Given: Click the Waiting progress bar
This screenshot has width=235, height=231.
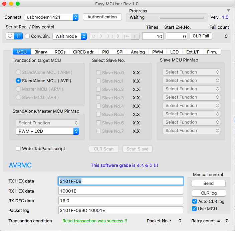Looking at the screenshot, I should [x=182, y=18].
